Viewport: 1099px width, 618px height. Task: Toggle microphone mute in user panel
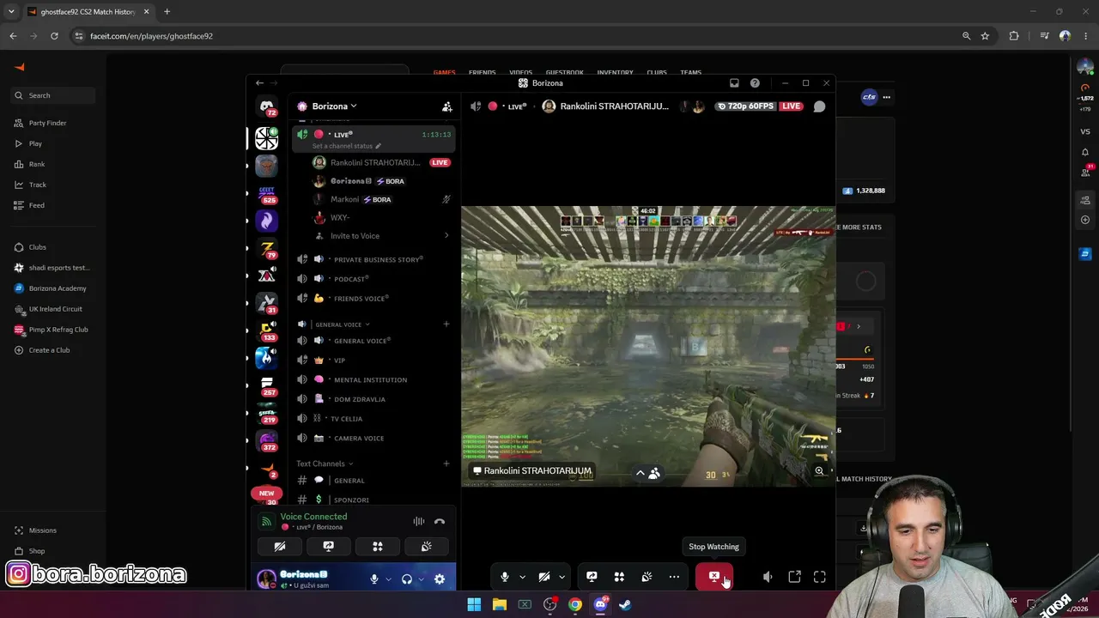(x=374, y=579)
